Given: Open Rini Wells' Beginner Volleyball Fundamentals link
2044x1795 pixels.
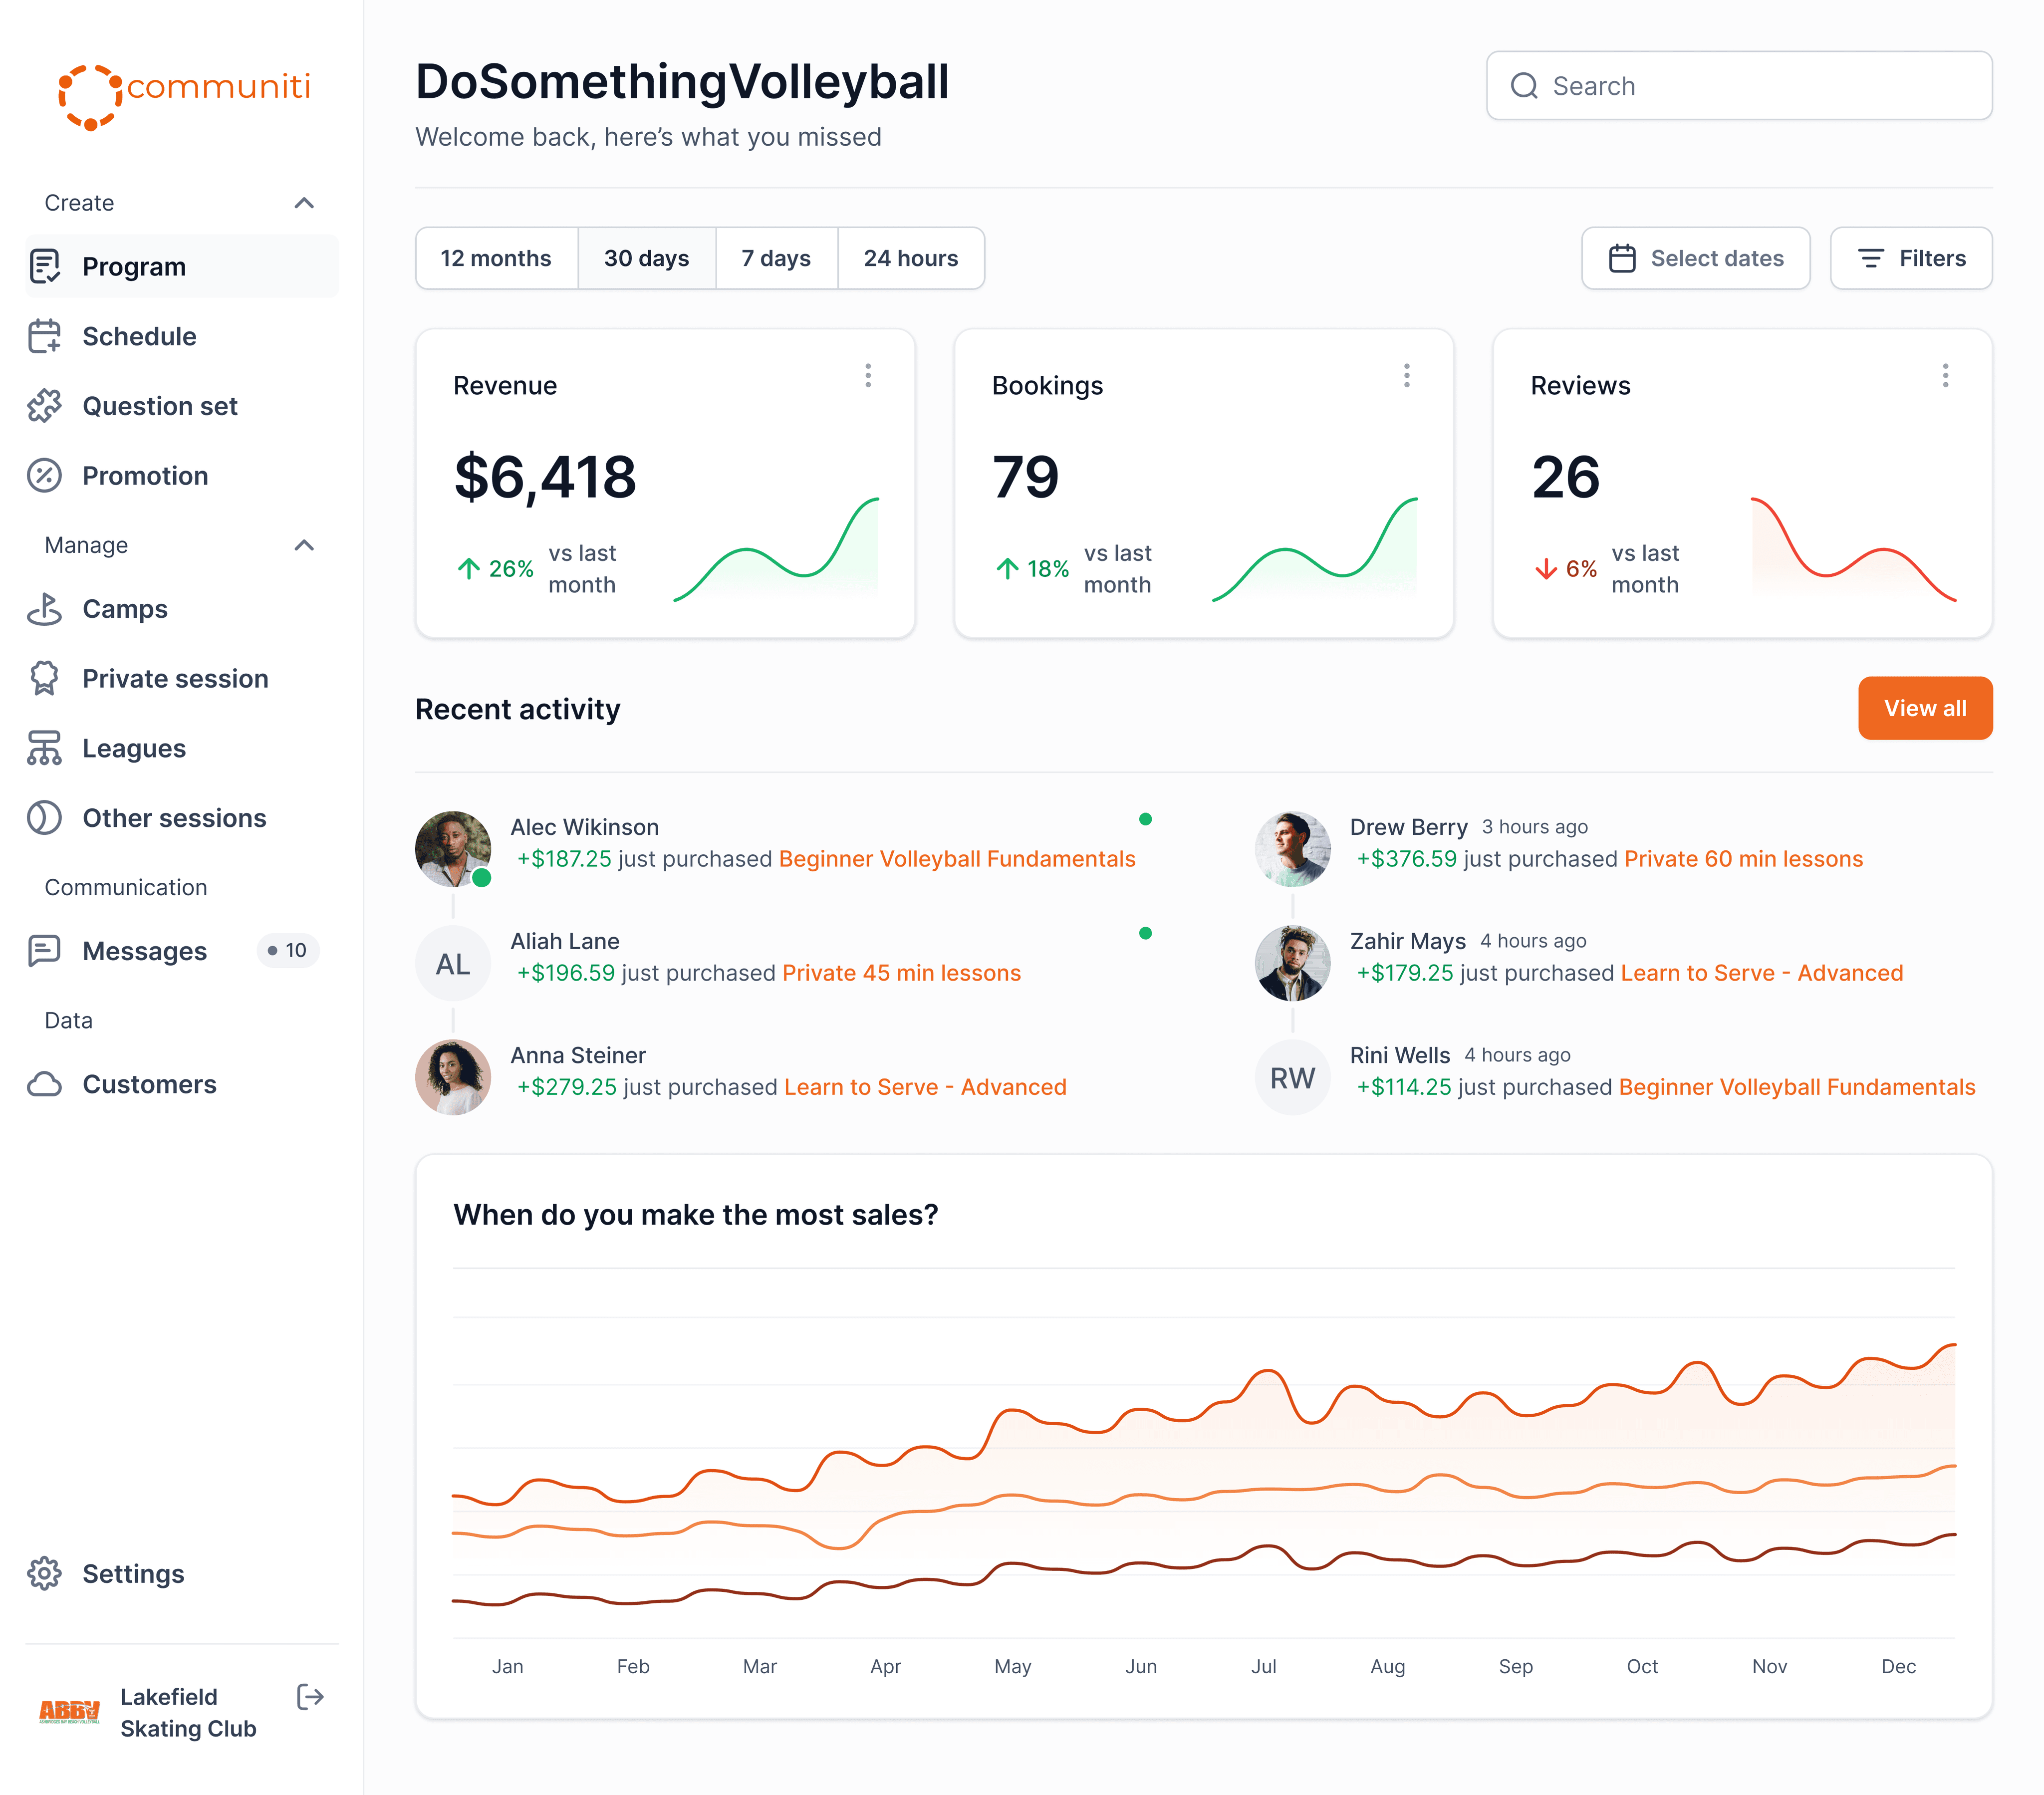Looking at the screenshot, I should point(1797,1087).
